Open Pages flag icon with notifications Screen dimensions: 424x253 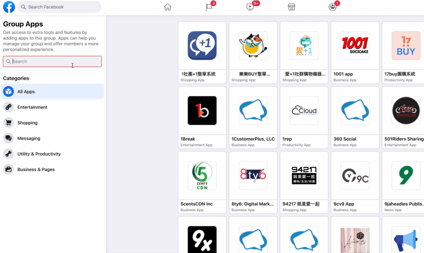pos(209,7)
